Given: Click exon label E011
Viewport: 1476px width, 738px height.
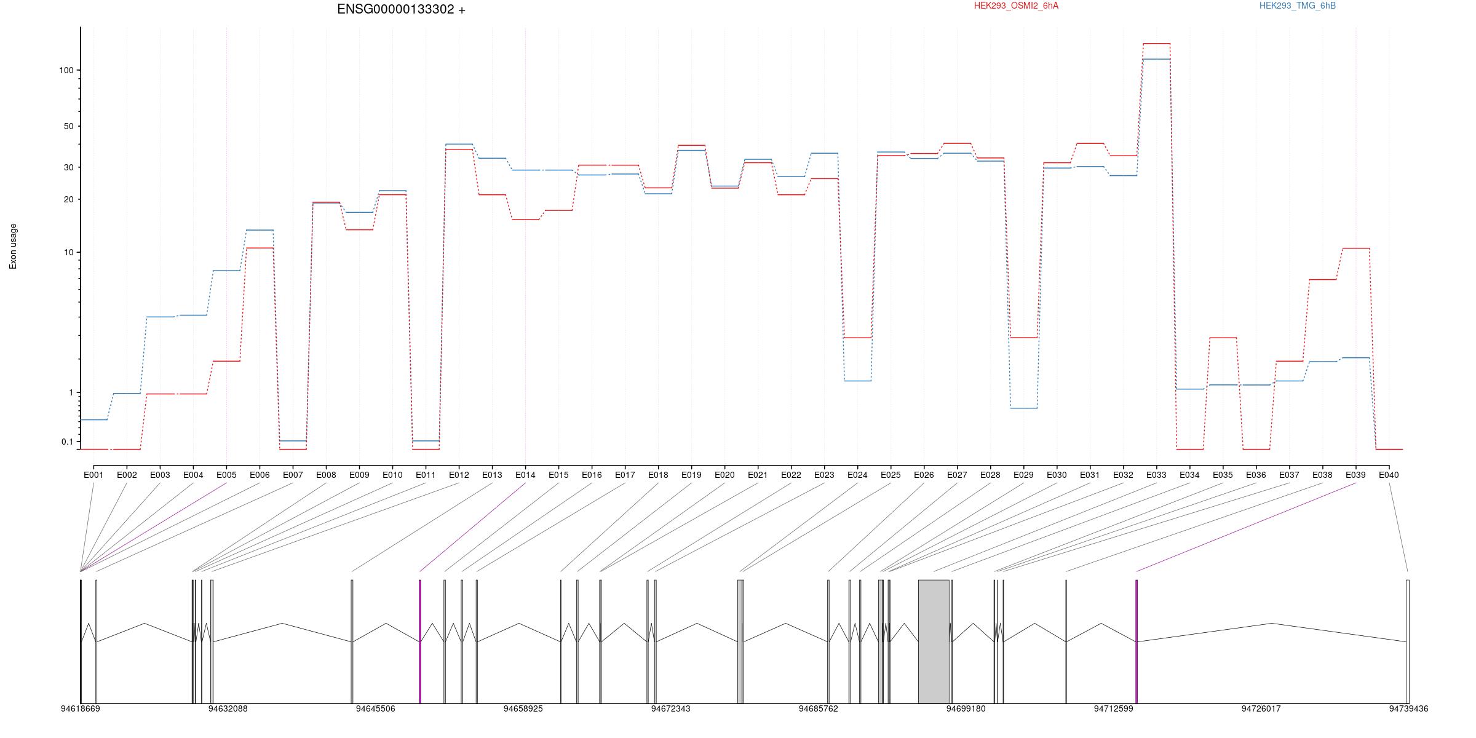Looking at the screenshot, I should 426,475.
